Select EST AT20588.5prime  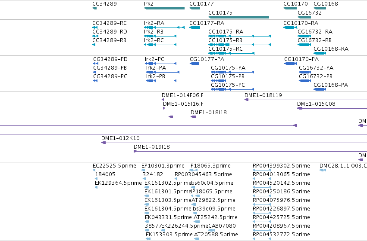pyautogui.click(x=216, y=235)
